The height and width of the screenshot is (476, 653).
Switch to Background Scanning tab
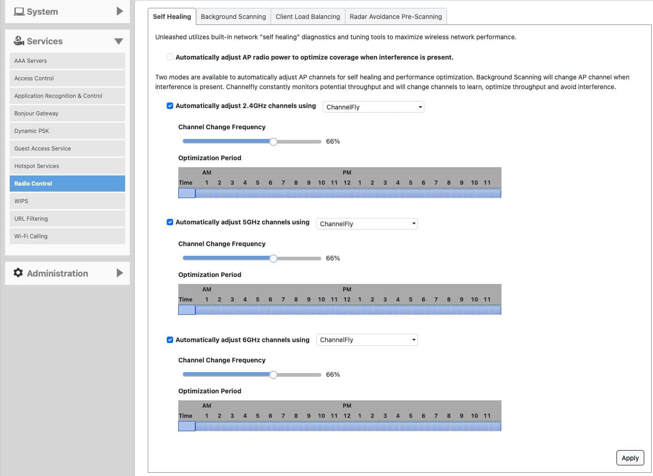click(x=233, y=17)
